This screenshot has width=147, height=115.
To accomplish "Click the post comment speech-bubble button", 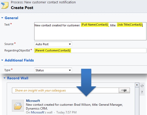I will coord(124,90).
